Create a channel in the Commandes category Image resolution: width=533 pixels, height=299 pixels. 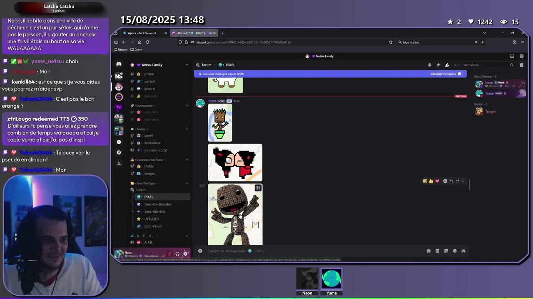pos(187,105)
